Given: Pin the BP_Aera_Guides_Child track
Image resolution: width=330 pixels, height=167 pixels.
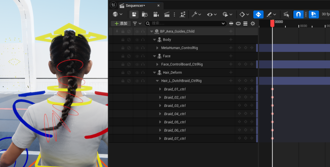Looking at the screenshot, I should coord(117,31).
